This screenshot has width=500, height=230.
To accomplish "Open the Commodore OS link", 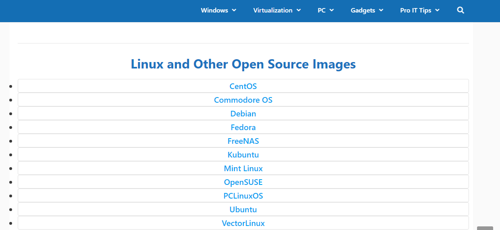I will click(x=243, y=100).
